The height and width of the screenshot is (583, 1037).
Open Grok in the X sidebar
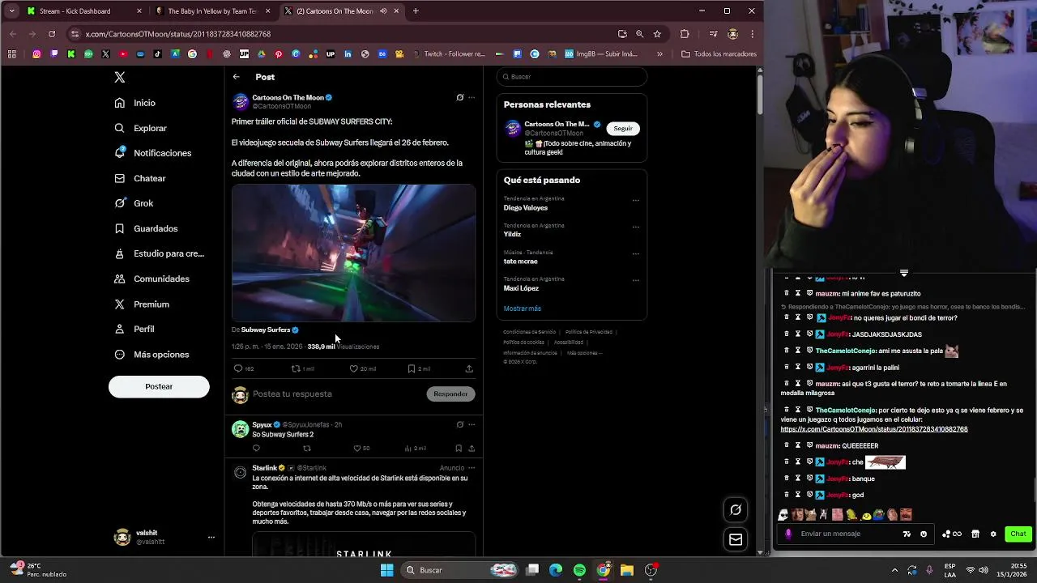(x=134, y=203)
